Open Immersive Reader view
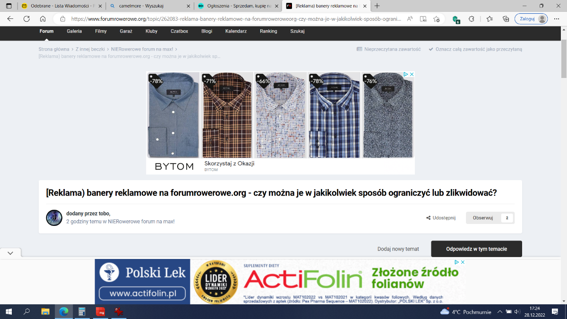 click(423, 19)
